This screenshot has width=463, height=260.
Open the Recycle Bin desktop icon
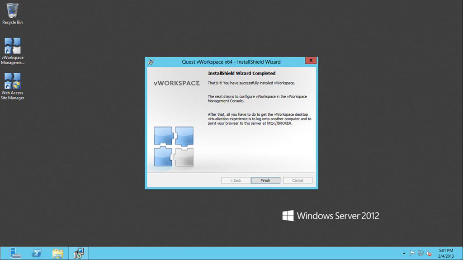coord(12,14)
